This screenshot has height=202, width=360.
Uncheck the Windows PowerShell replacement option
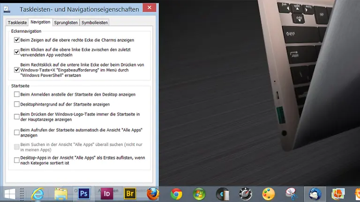click(17, 70)
